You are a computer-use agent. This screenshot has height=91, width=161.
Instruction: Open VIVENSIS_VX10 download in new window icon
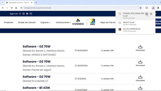coord(151,14)
